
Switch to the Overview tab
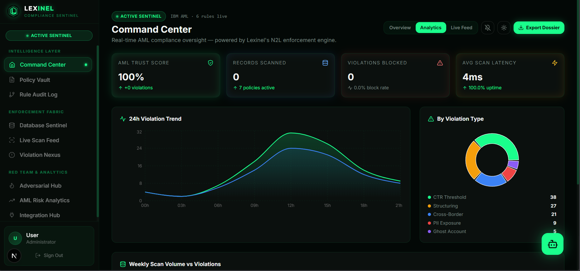(x=400, y=28)
